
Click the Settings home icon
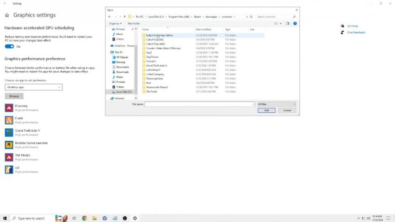pyautogui.click(x=7, y=16)
